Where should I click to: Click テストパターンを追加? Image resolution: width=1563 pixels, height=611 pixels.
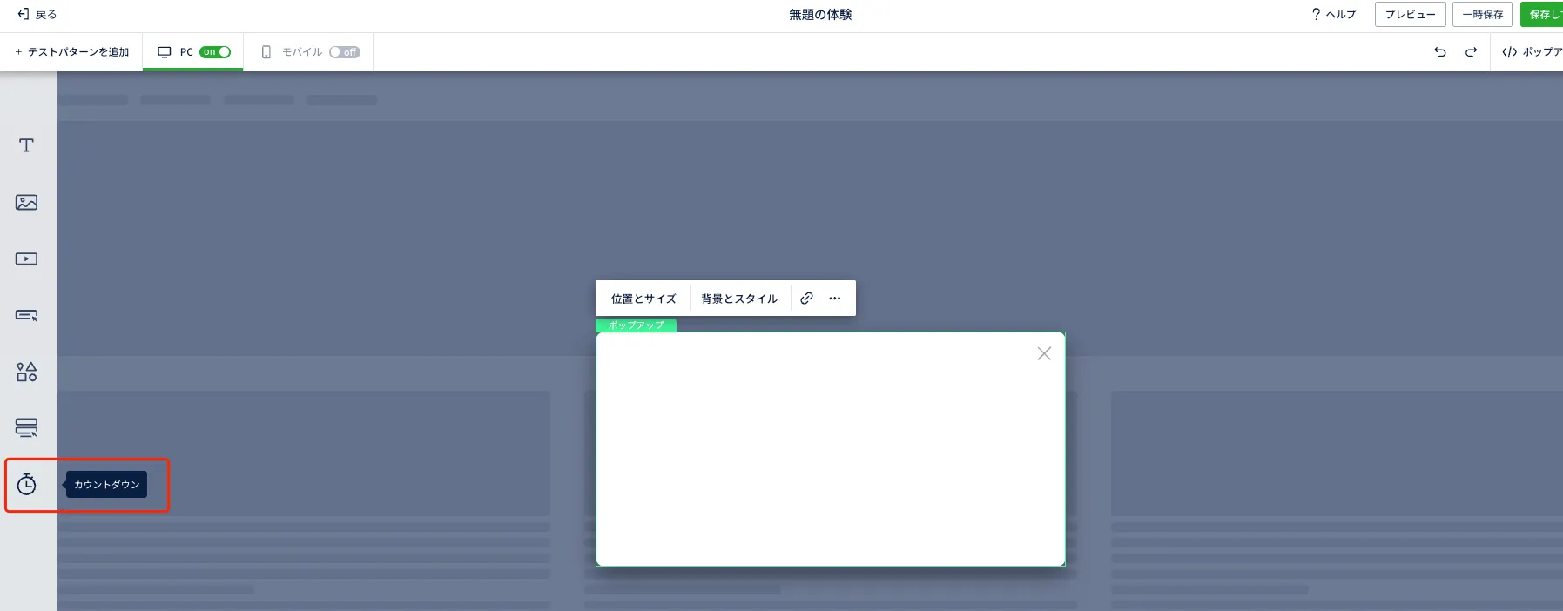pos(71,52)
